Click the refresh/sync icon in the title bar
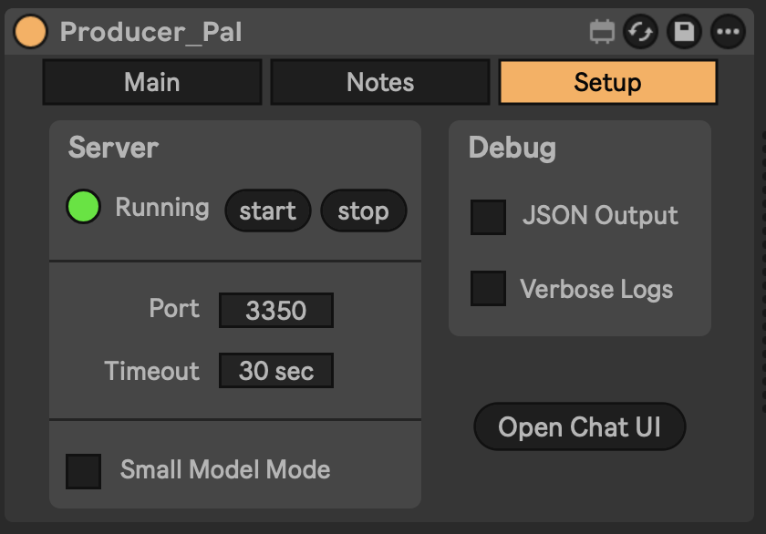766x534 pixels. click(x=639, y=32)
